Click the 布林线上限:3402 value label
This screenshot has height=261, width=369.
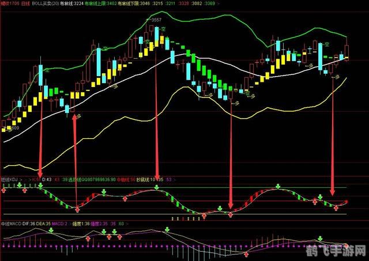pyautogui.click(x=103, y=3)
